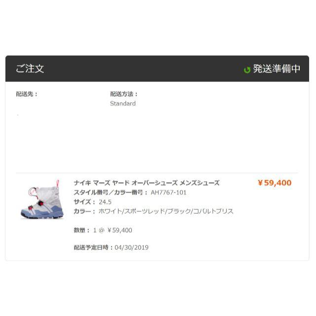Viewport: 316px width, 316px height.
Task: Click the dark order header bar
Action: pyautogui.click(x=157, y=69)
